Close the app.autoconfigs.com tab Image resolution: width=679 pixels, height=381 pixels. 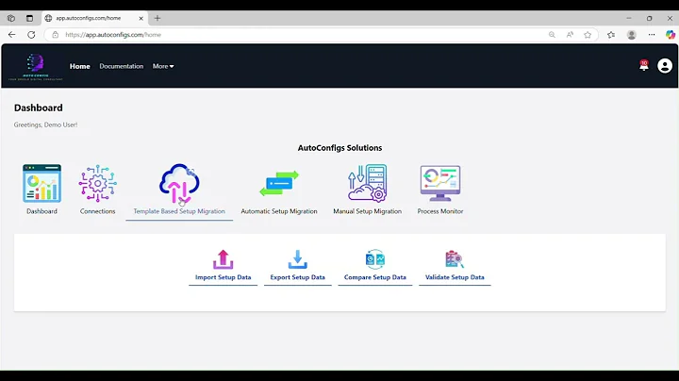coord(141,18)
